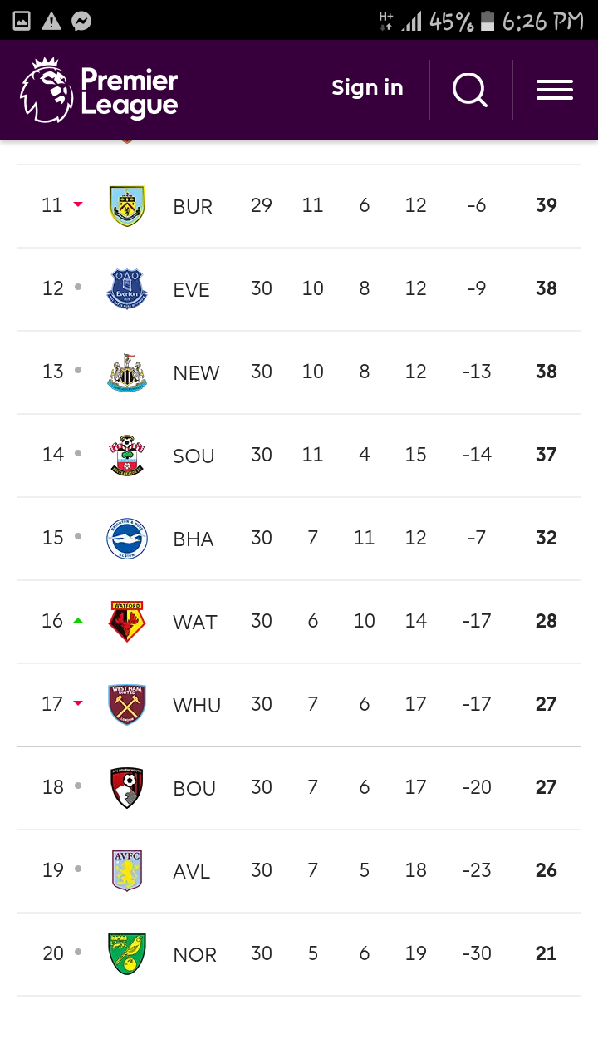Tap the NOR team abbreviation
This screenshot has height=1064, width=598.
(x=195, y=955)
